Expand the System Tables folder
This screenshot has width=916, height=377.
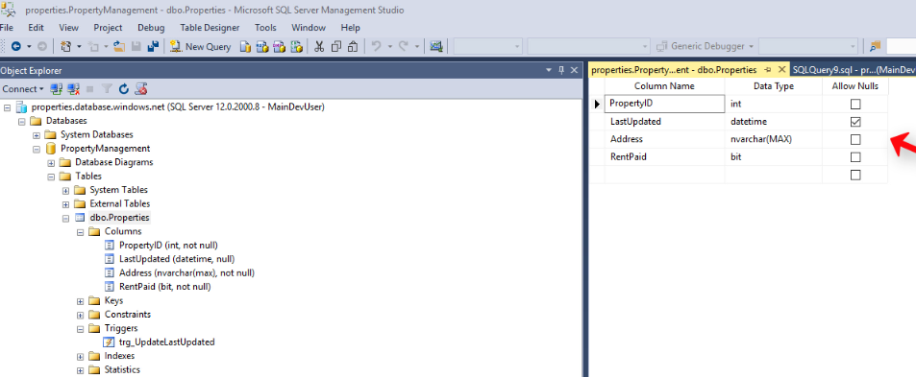pyautogui.click(x=65, y=190)
